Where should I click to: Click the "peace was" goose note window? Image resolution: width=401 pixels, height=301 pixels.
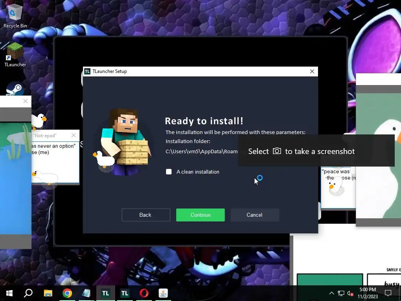pyautogui.click(x=338, y=188)
